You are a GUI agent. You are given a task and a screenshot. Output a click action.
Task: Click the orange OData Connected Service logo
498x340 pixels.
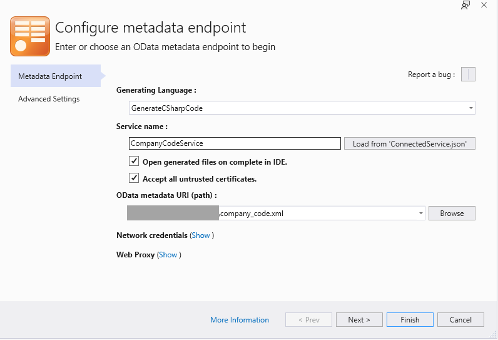coord(30,36)
